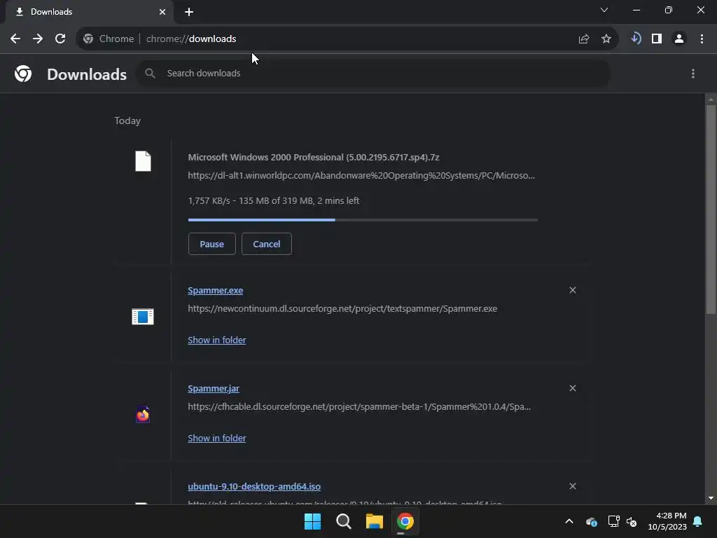Click the search magnifier in Search downloads
Screen dimensions: 717x538
tap(150, 73)
